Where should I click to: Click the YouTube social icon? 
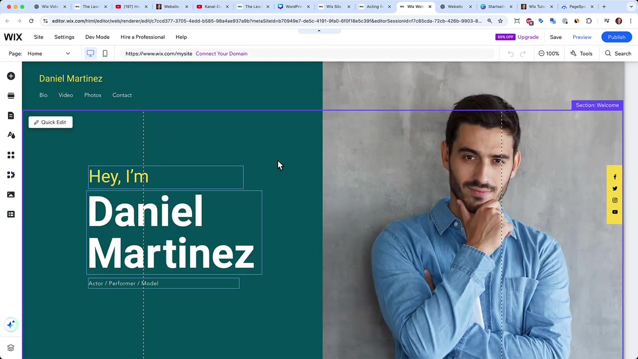coord(615,212)
